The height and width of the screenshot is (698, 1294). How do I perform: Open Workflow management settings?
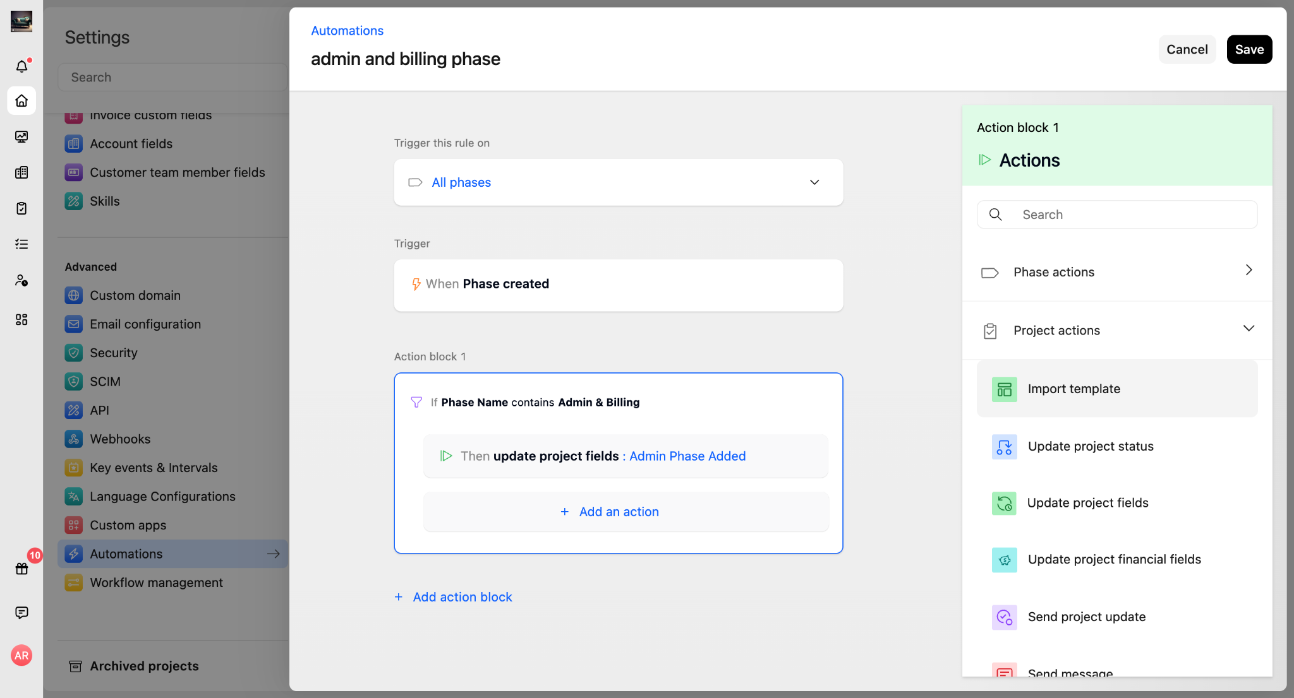[x=156, y=583]
